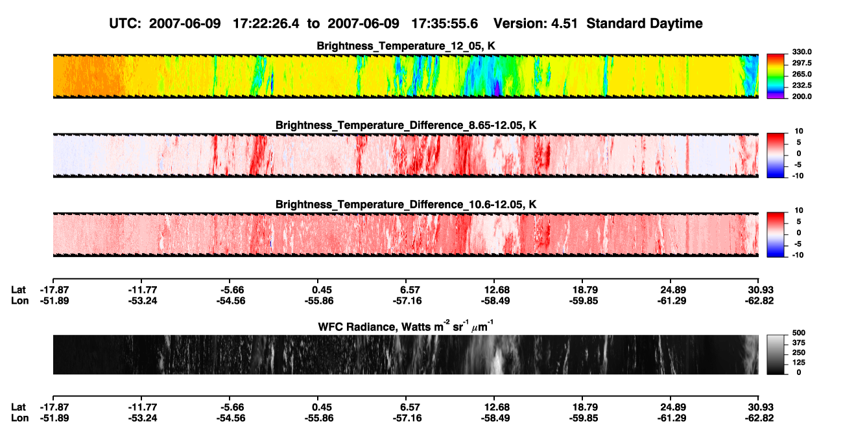Click the 500 label on the WFC colorbar
843x432 pixels.
tap(800, 333)
